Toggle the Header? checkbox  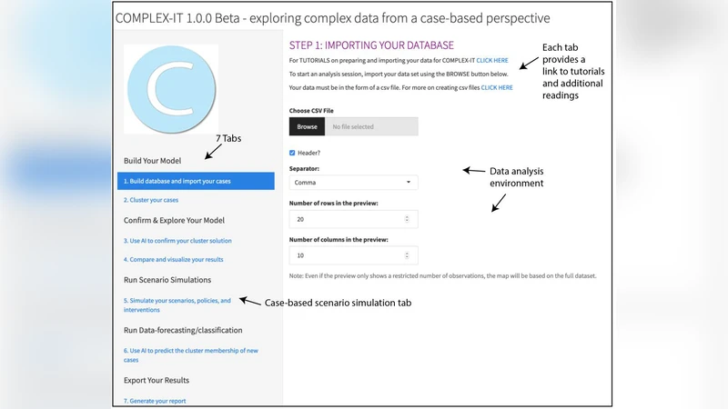tap(292, 153)
